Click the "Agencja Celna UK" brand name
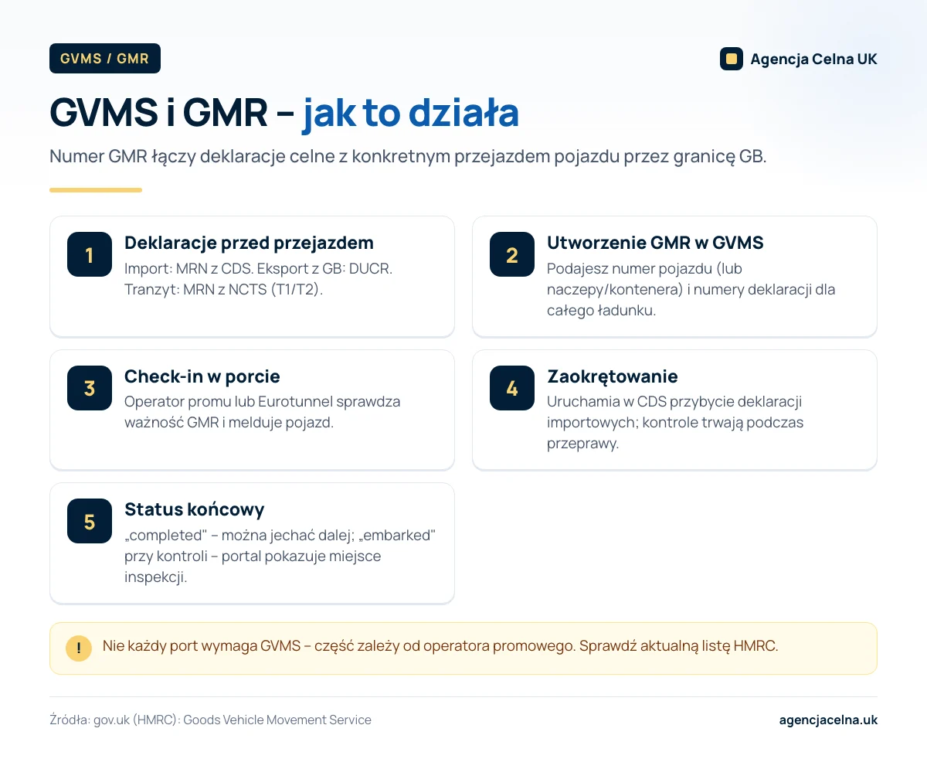 [813, 60]
